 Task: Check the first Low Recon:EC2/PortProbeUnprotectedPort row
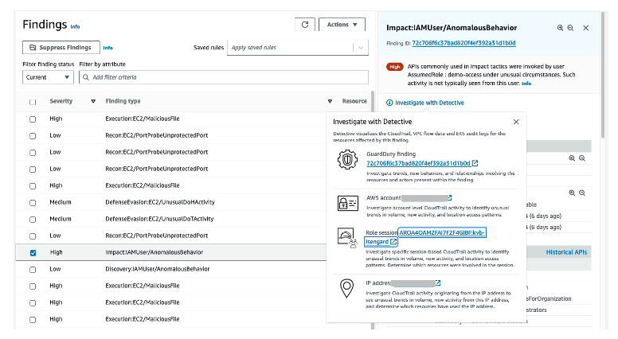coord(33,136)
